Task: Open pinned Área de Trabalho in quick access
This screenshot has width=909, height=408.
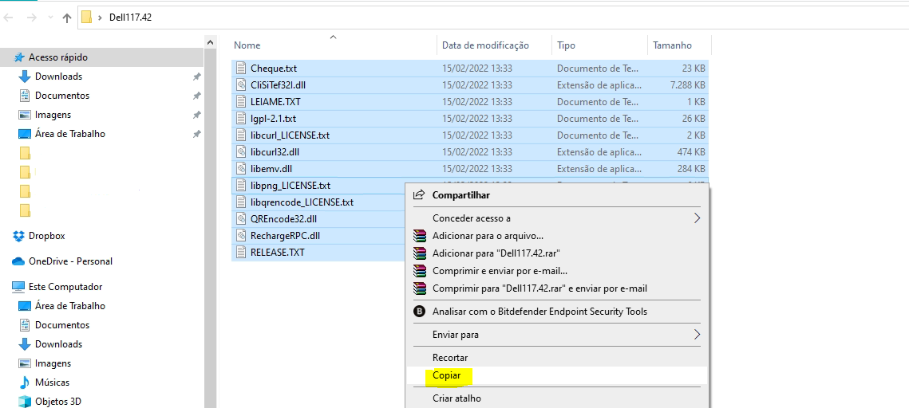Action: 70,134
